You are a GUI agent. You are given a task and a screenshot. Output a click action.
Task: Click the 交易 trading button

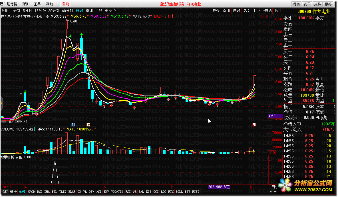317,4
